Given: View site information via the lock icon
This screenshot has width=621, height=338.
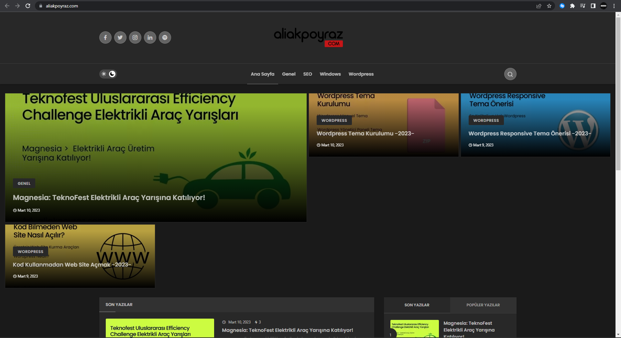Looking at the screenshot, I should click(41, 6).
